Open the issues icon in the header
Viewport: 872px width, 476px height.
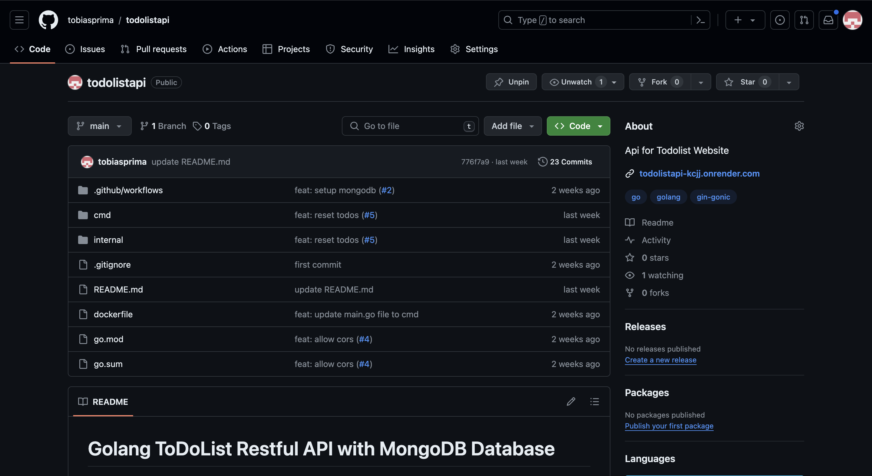[780, 20]
